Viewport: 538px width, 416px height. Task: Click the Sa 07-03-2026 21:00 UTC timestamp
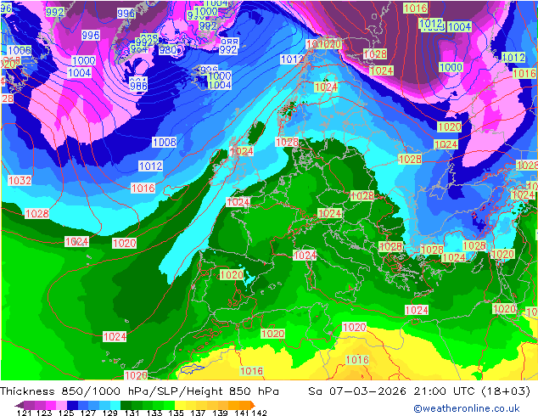click(x=419, y=391)
